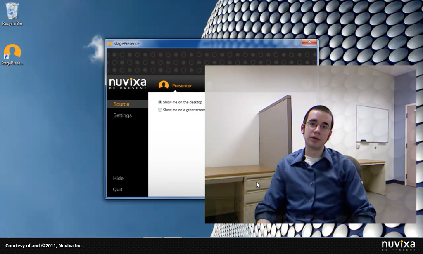Close the StagePresence window

point(309,42)
